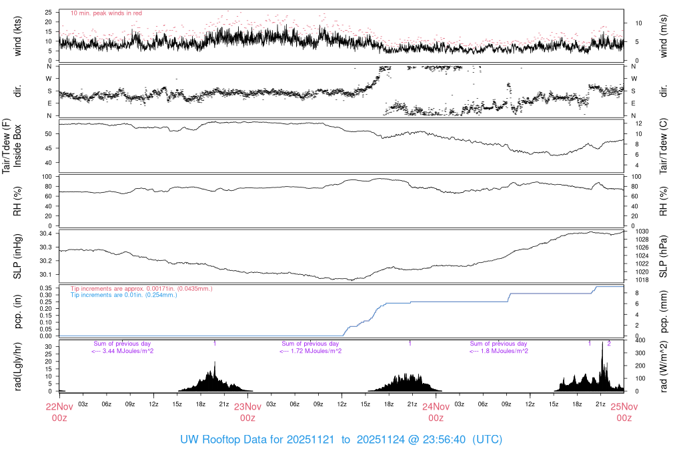Click the 09z tick after 24Nov

506,404
